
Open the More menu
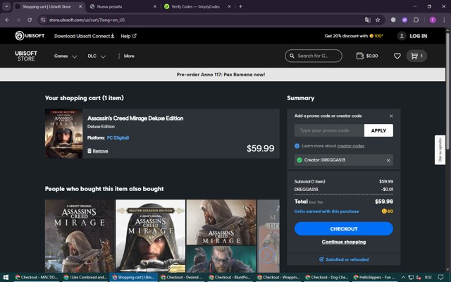click(126, 56)
